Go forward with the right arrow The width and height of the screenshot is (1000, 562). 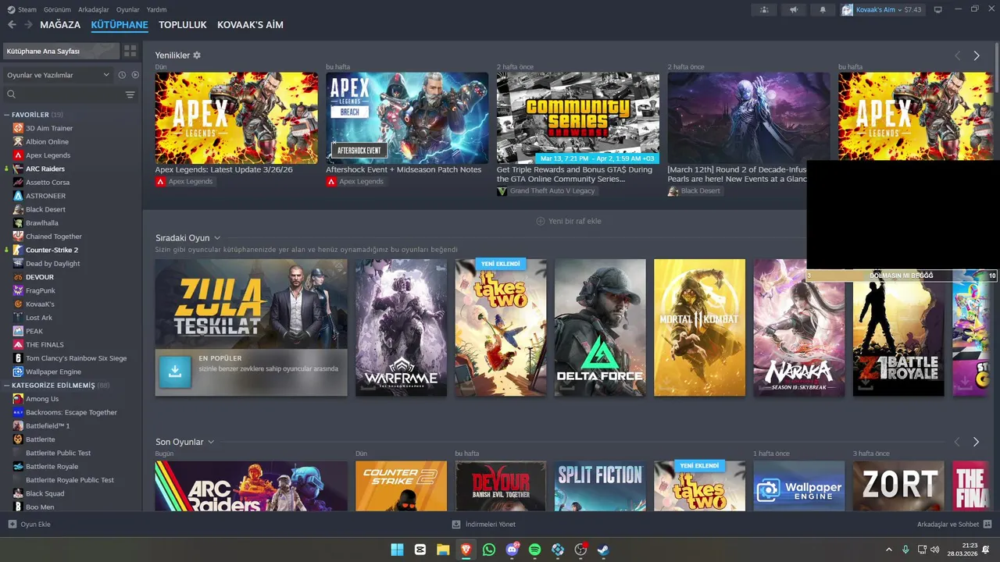point(28,25)
